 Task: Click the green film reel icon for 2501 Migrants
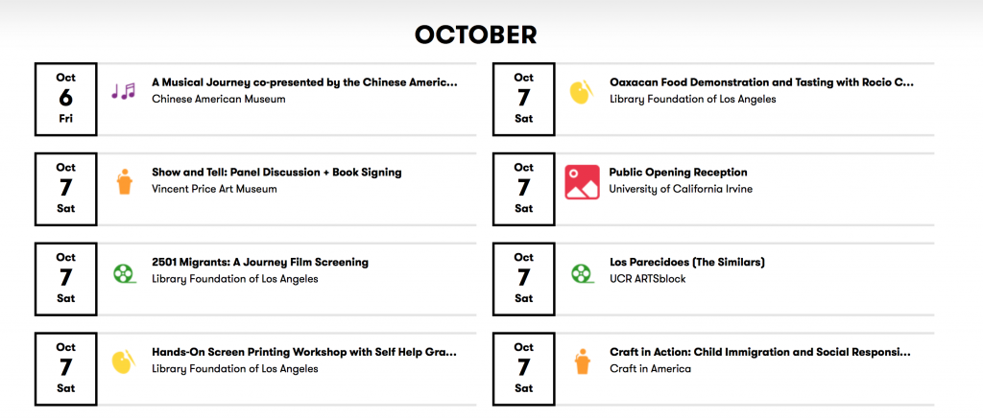pos(125,273)
